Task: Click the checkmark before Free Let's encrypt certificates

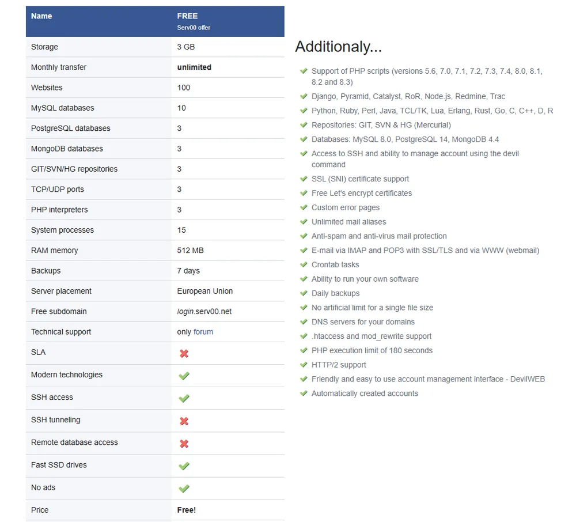Action: (304, 193)
